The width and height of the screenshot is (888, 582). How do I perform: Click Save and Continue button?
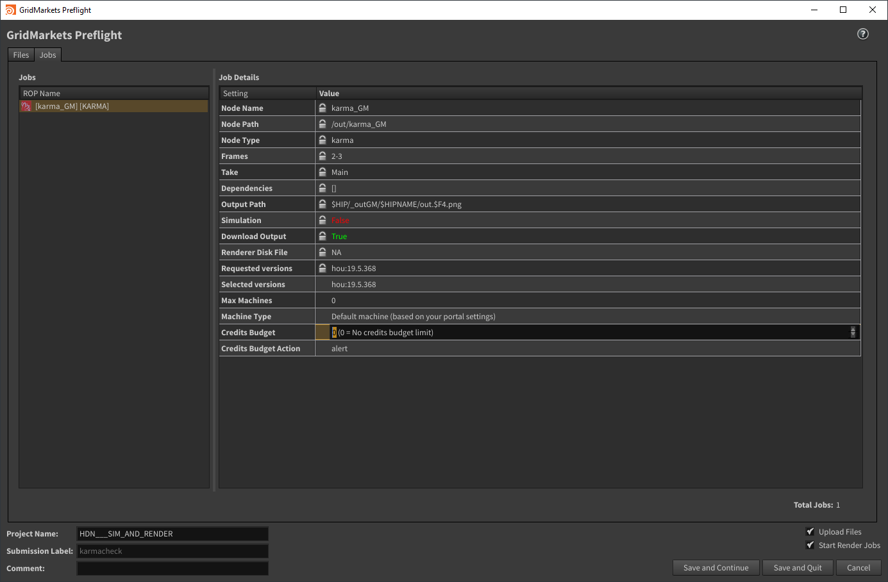pos(716,568)
